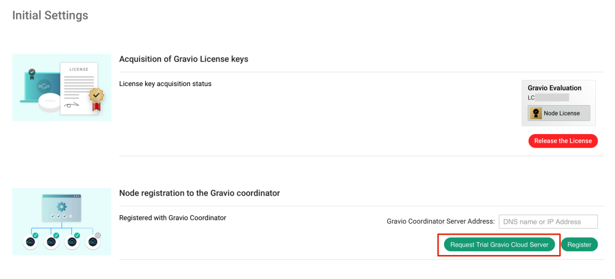This screenshot has width=615, height=279.
Task: Click the Registered with Gravio Coordinator label
Action: 172,218
